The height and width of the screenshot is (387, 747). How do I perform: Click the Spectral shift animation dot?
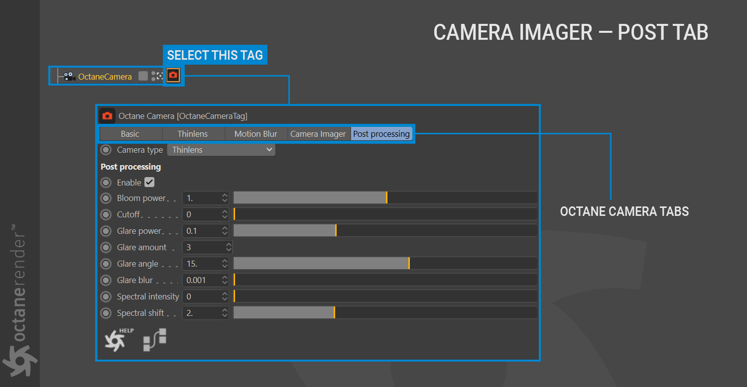(106, 313)
